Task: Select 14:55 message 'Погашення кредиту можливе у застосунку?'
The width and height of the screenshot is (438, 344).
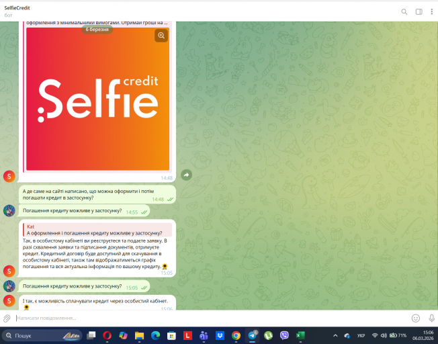Action: tap(84, 211)
